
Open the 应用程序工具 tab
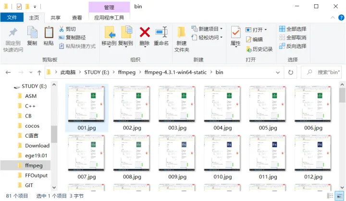[109, 18]
